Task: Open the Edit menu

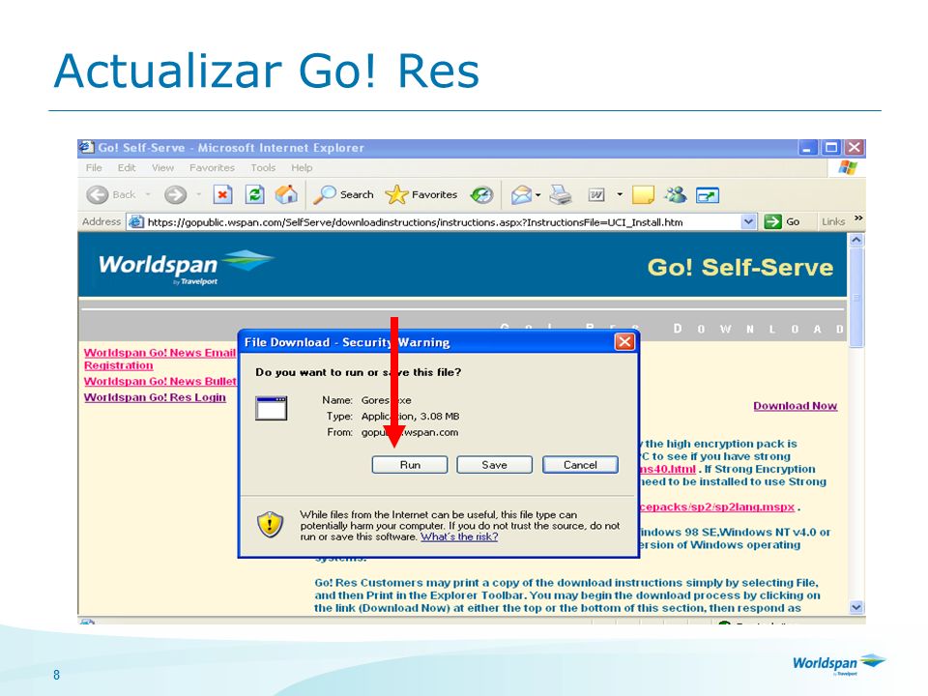Action: coord(127,168)
